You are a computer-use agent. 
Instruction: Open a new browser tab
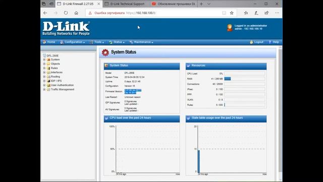pyautogui.click(x=201, y=4)
